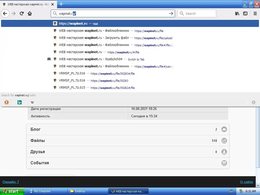This screenshot has height=195, width=260.
Task: Search with the Bing engine icon
Action: coord(20,102)
